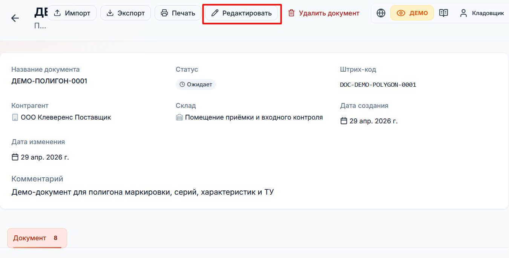Click the Ожидает status badge
The image size is (509, 258).
(196, 84)
